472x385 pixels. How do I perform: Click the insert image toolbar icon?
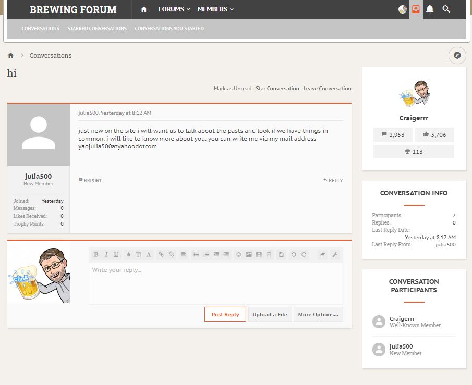pos(249,255)
